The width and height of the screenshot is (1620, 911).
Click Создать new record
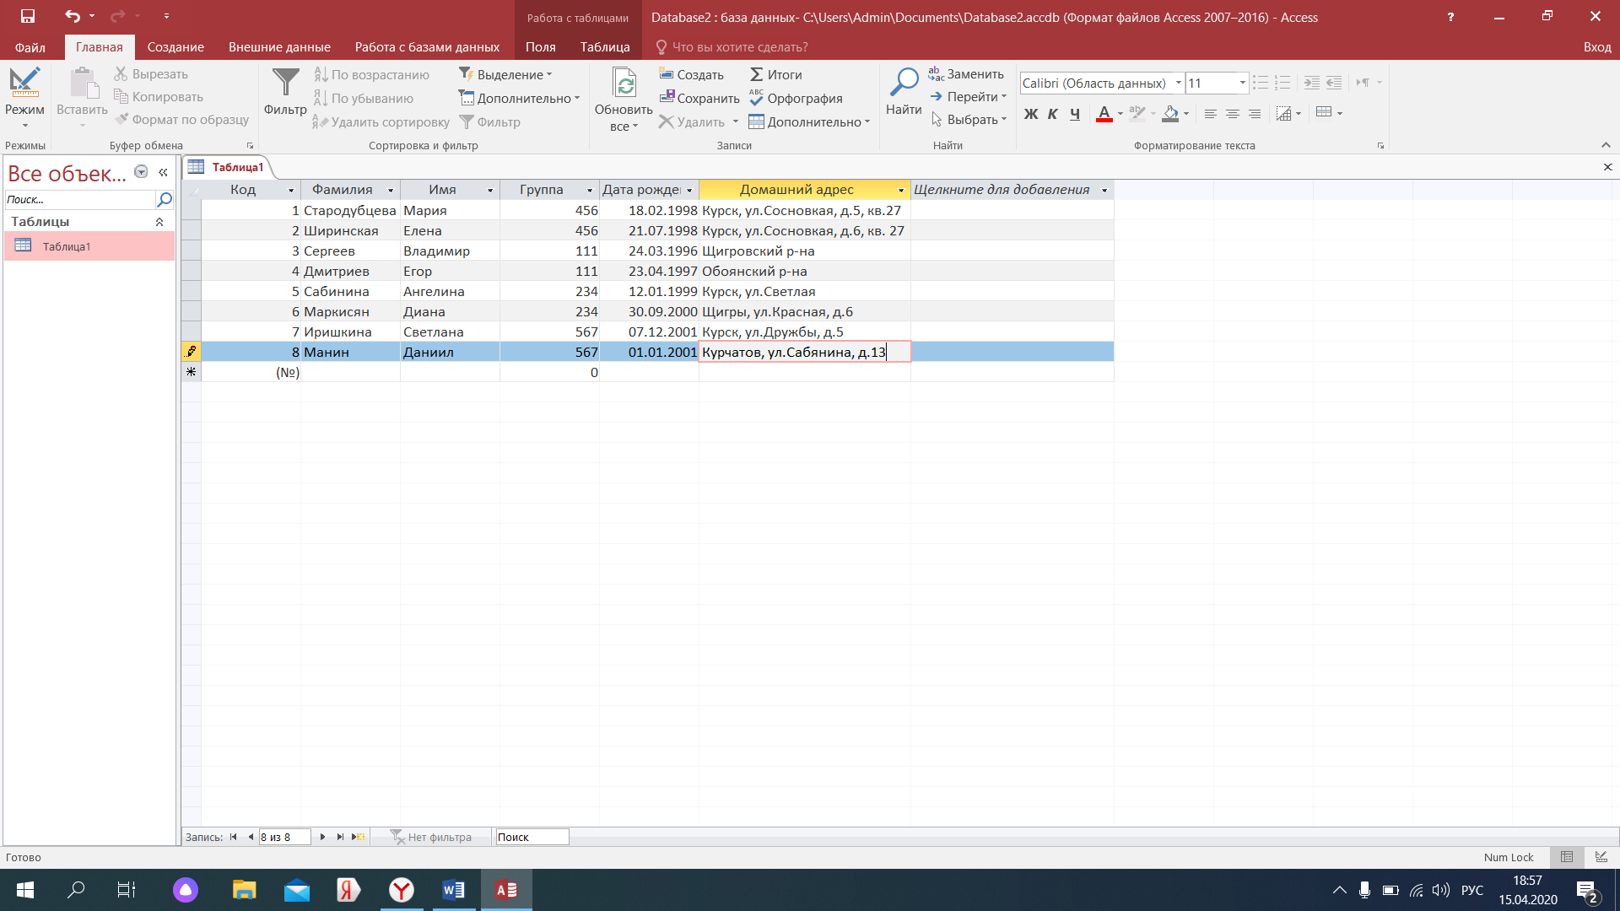click(691, 74)
